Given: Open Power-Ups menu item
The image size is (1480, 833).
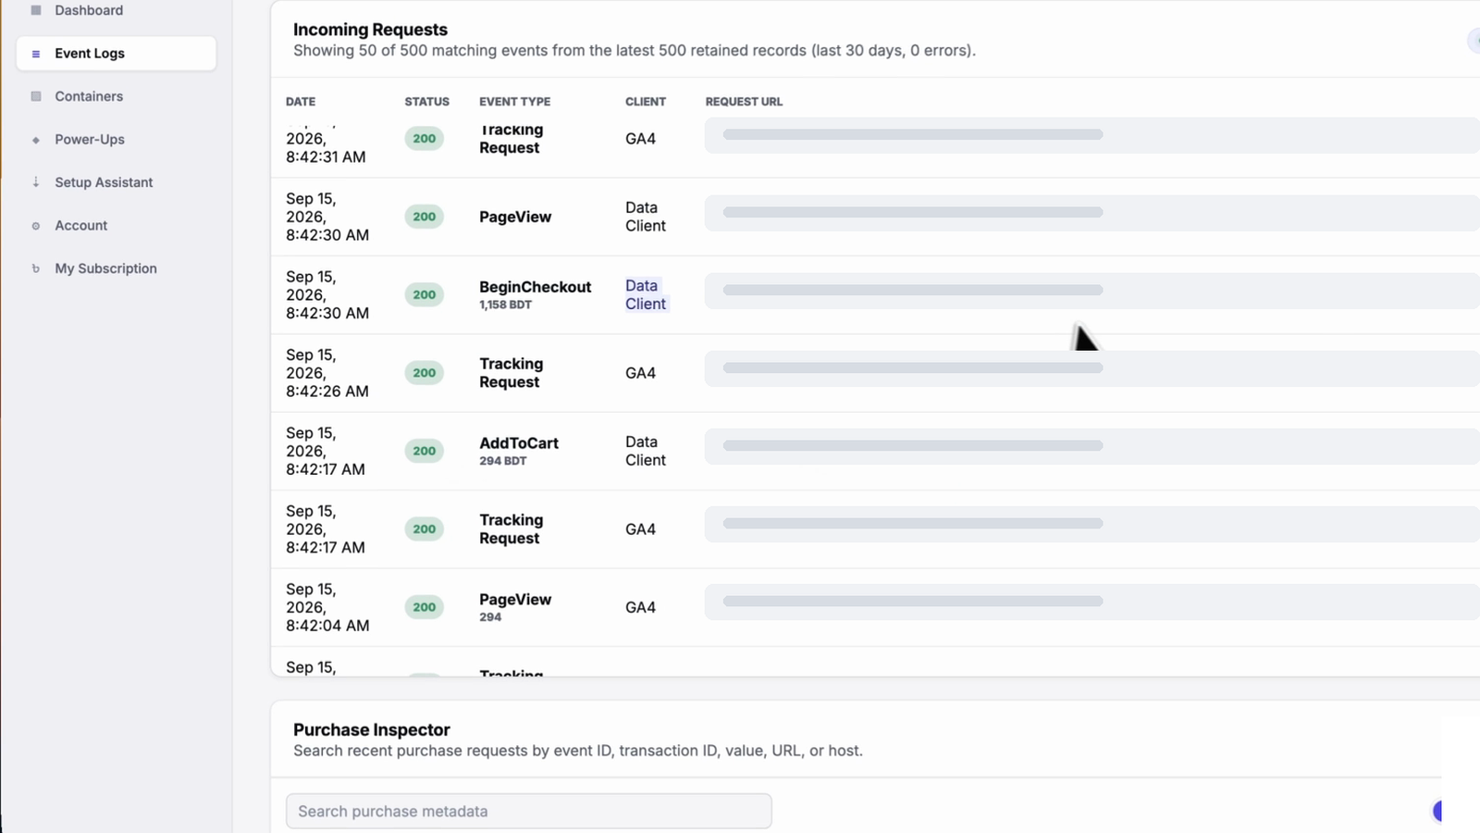Looking at the screenshot, I should point(90,140).
